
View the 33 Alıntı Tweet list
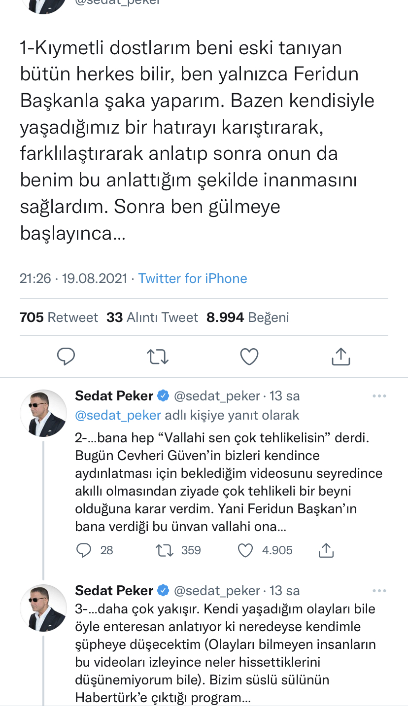click(152, 317)
